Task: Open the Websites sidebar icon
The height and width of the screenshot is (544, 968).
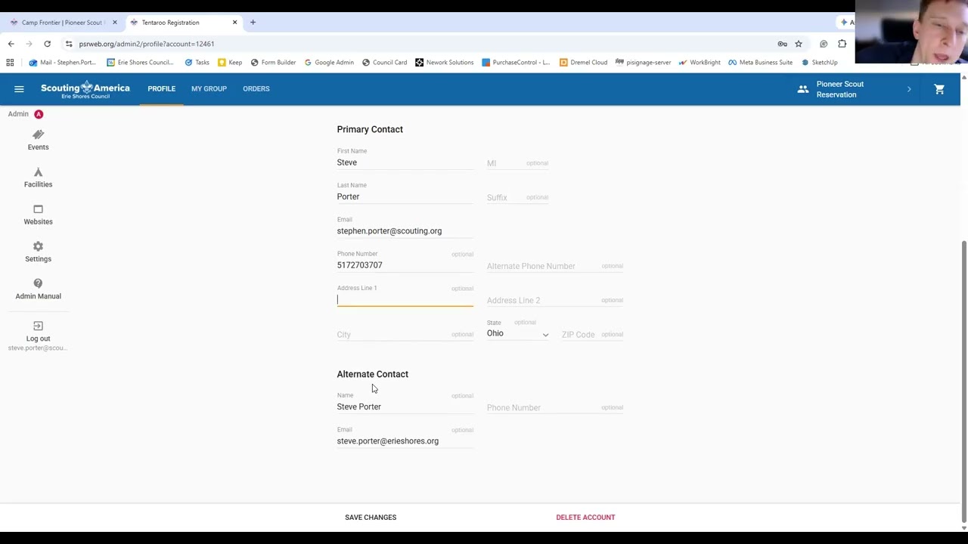Action: click(x=38, y=209)
